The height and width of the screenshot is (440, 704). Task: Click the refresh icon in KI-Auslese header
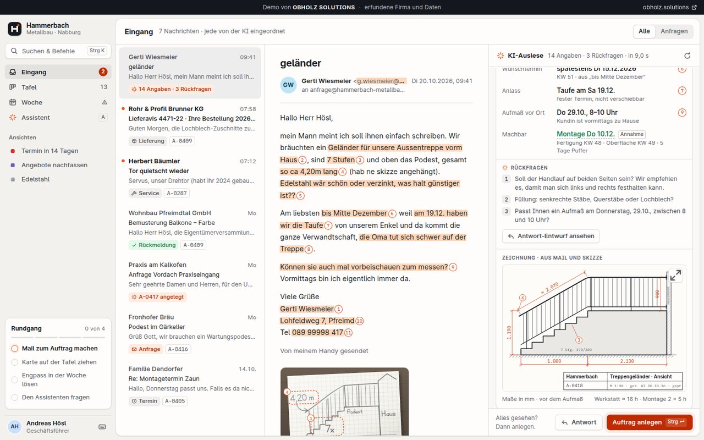click(687, 56)
